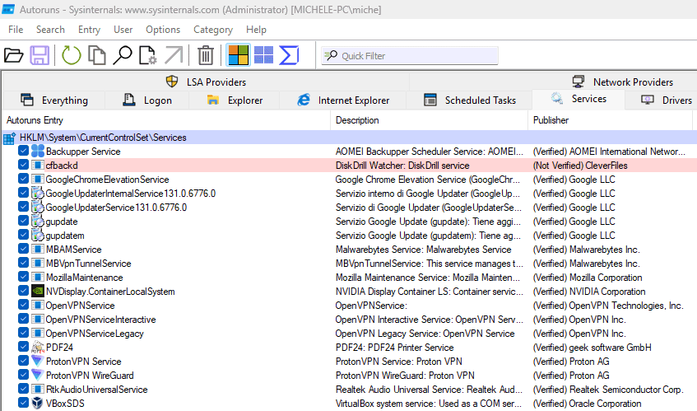Click the gupdate entry icon
The width and height of the screenshot is (697, 411).
coord(38,222)
